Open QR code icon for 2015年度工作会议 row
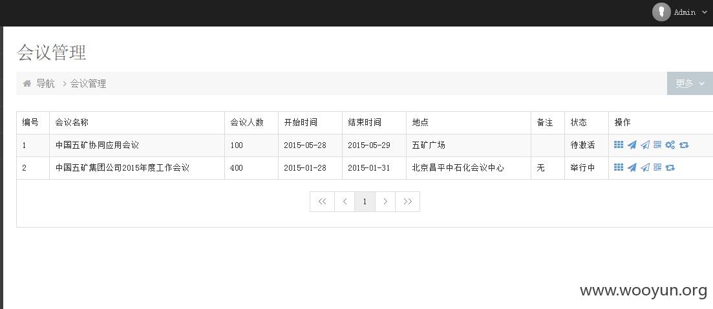 (657, 167)
